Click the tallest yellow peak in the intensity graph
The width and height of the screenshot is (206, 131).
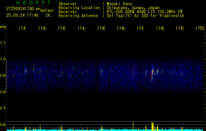[152, 126]
